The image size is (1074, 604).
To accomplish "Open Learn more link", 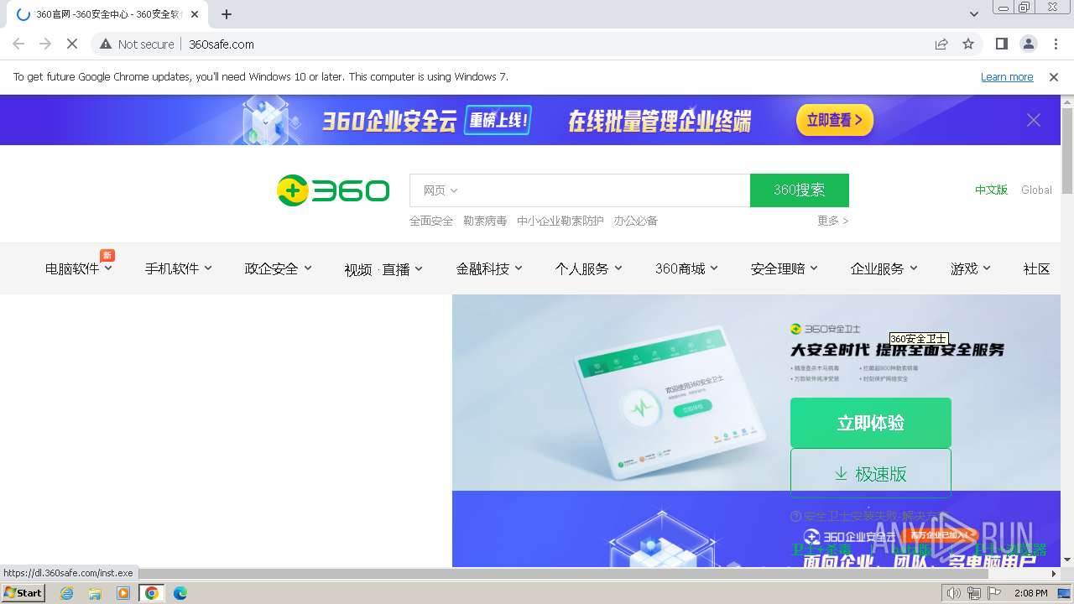I will point(1007,77).
